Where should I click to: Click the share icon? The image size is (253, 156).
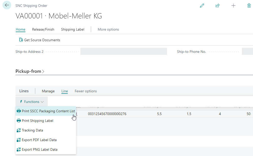[x=217, y=6]
